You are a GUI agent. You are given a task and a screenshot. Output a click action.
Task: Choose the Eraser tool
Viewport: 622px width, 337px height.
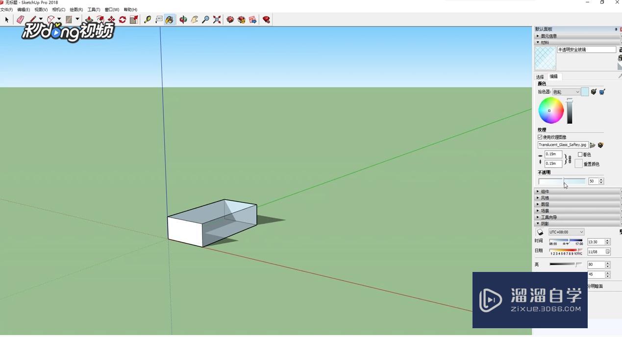tap(20, 20)
